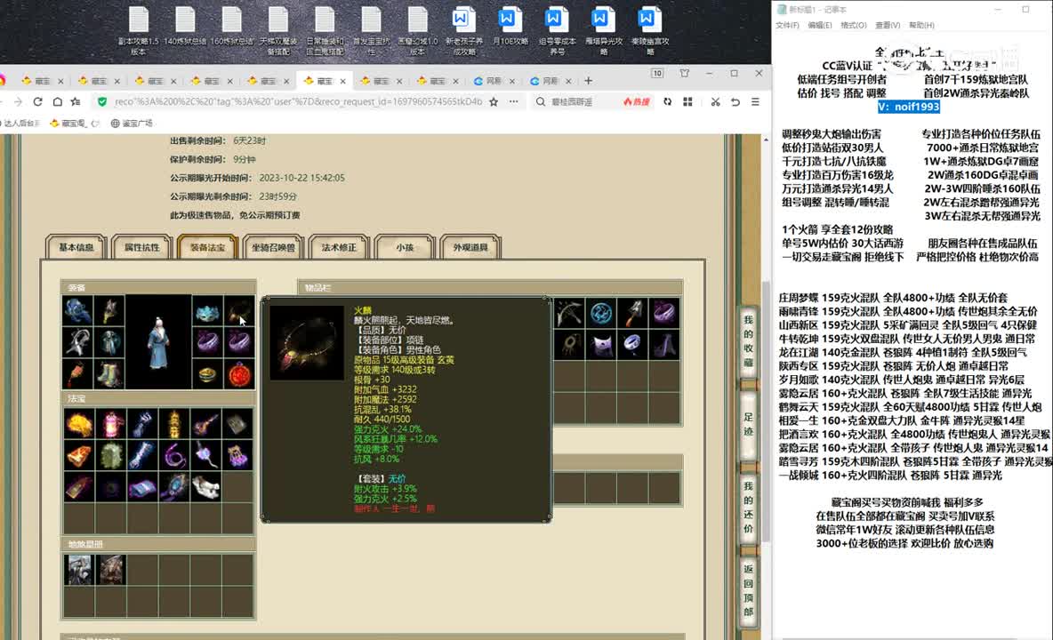Click the browser tab counter 10 icon
The width and height of the screenshot is (1053, 640).
point(657,73)
